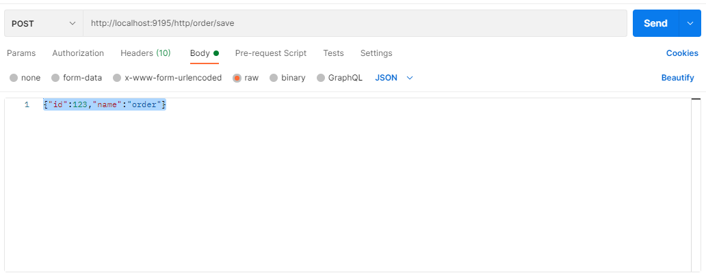Choose the form-data body option
This screenshot has height=273, width=706.
(55, 78)
